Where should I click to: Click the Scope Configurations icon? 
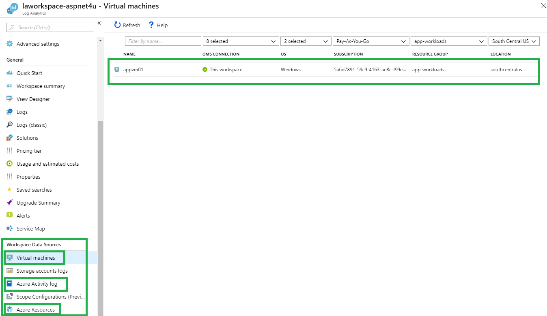pos(10,297)
